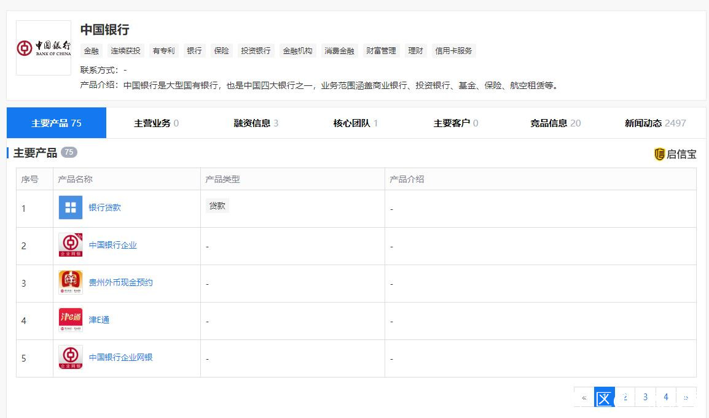Click the 理财 tag
709x418 pixels.
(415, 50)
